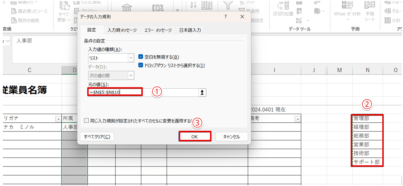Click the サポート部 cell
The width and height of the screenshot is (403, 186).
click(x=367, y=162)
